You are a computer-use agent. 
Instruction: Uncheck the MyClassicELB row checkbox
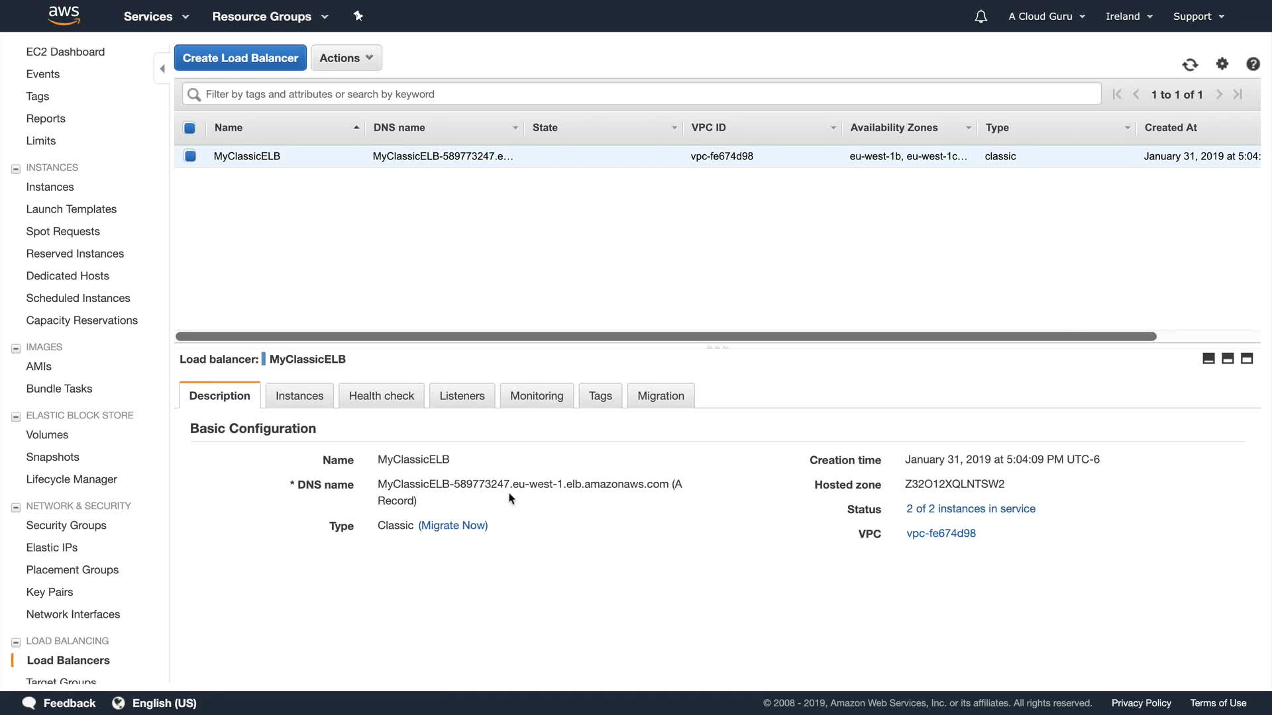click(x=190, y=156)
